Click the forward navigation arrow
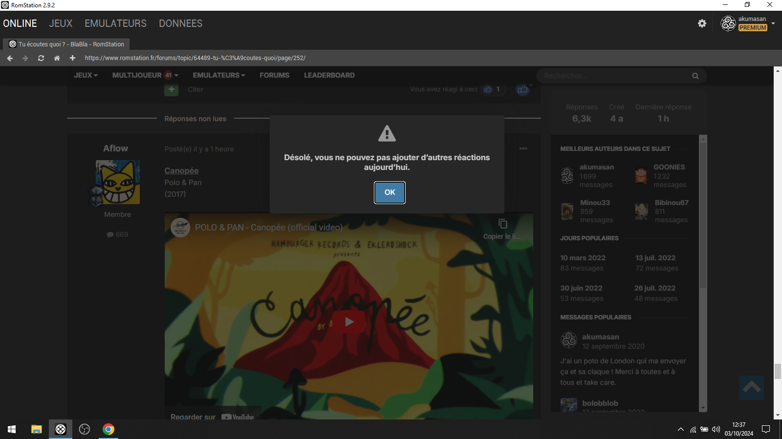This screenshot has height=439, width=782. click(25, 58)
